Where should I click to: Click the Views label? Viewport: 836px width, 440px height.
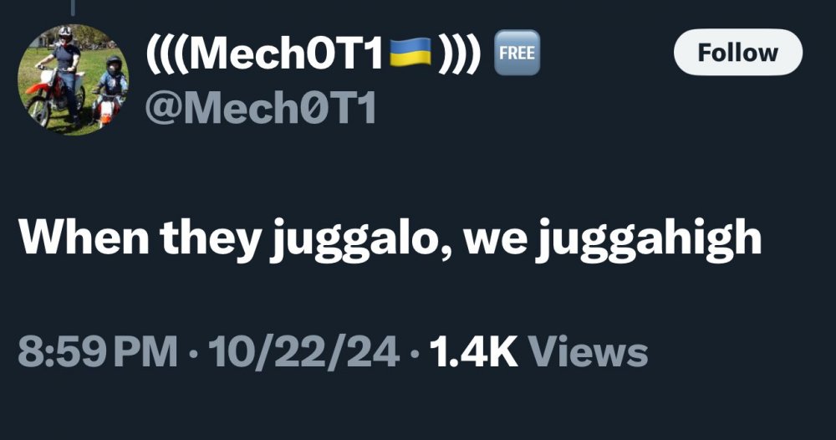click(588, 352)
